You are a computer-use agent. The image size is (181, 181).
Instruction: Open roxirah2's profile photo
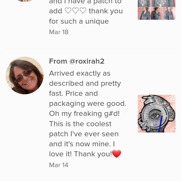25,76
